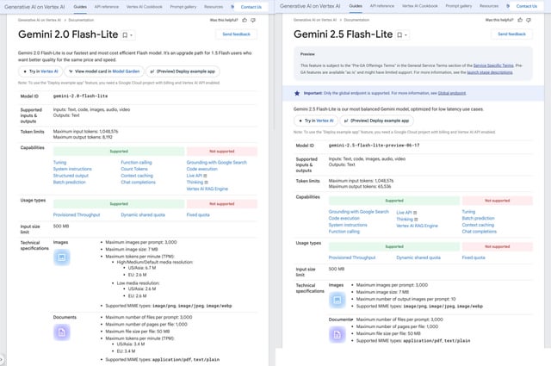Open Resources tab on left page
The image size is (551, 366).
pyautogui.click(x=214, y=7)
